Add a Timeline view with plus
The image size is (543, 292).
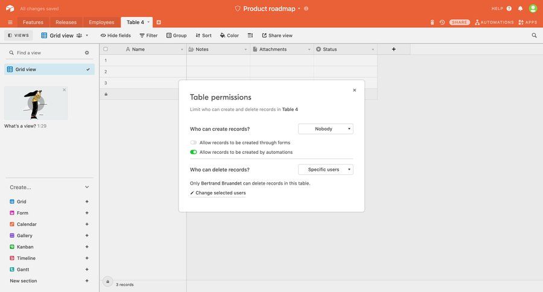pyautogui.click(x=87, y=258)
